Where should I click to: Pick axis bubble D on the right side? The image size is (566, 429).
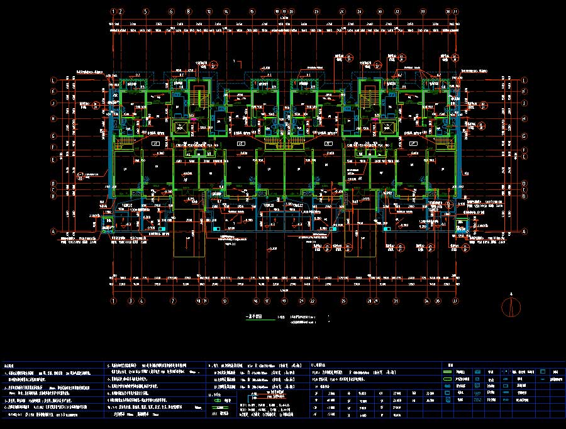click(524, 184)
